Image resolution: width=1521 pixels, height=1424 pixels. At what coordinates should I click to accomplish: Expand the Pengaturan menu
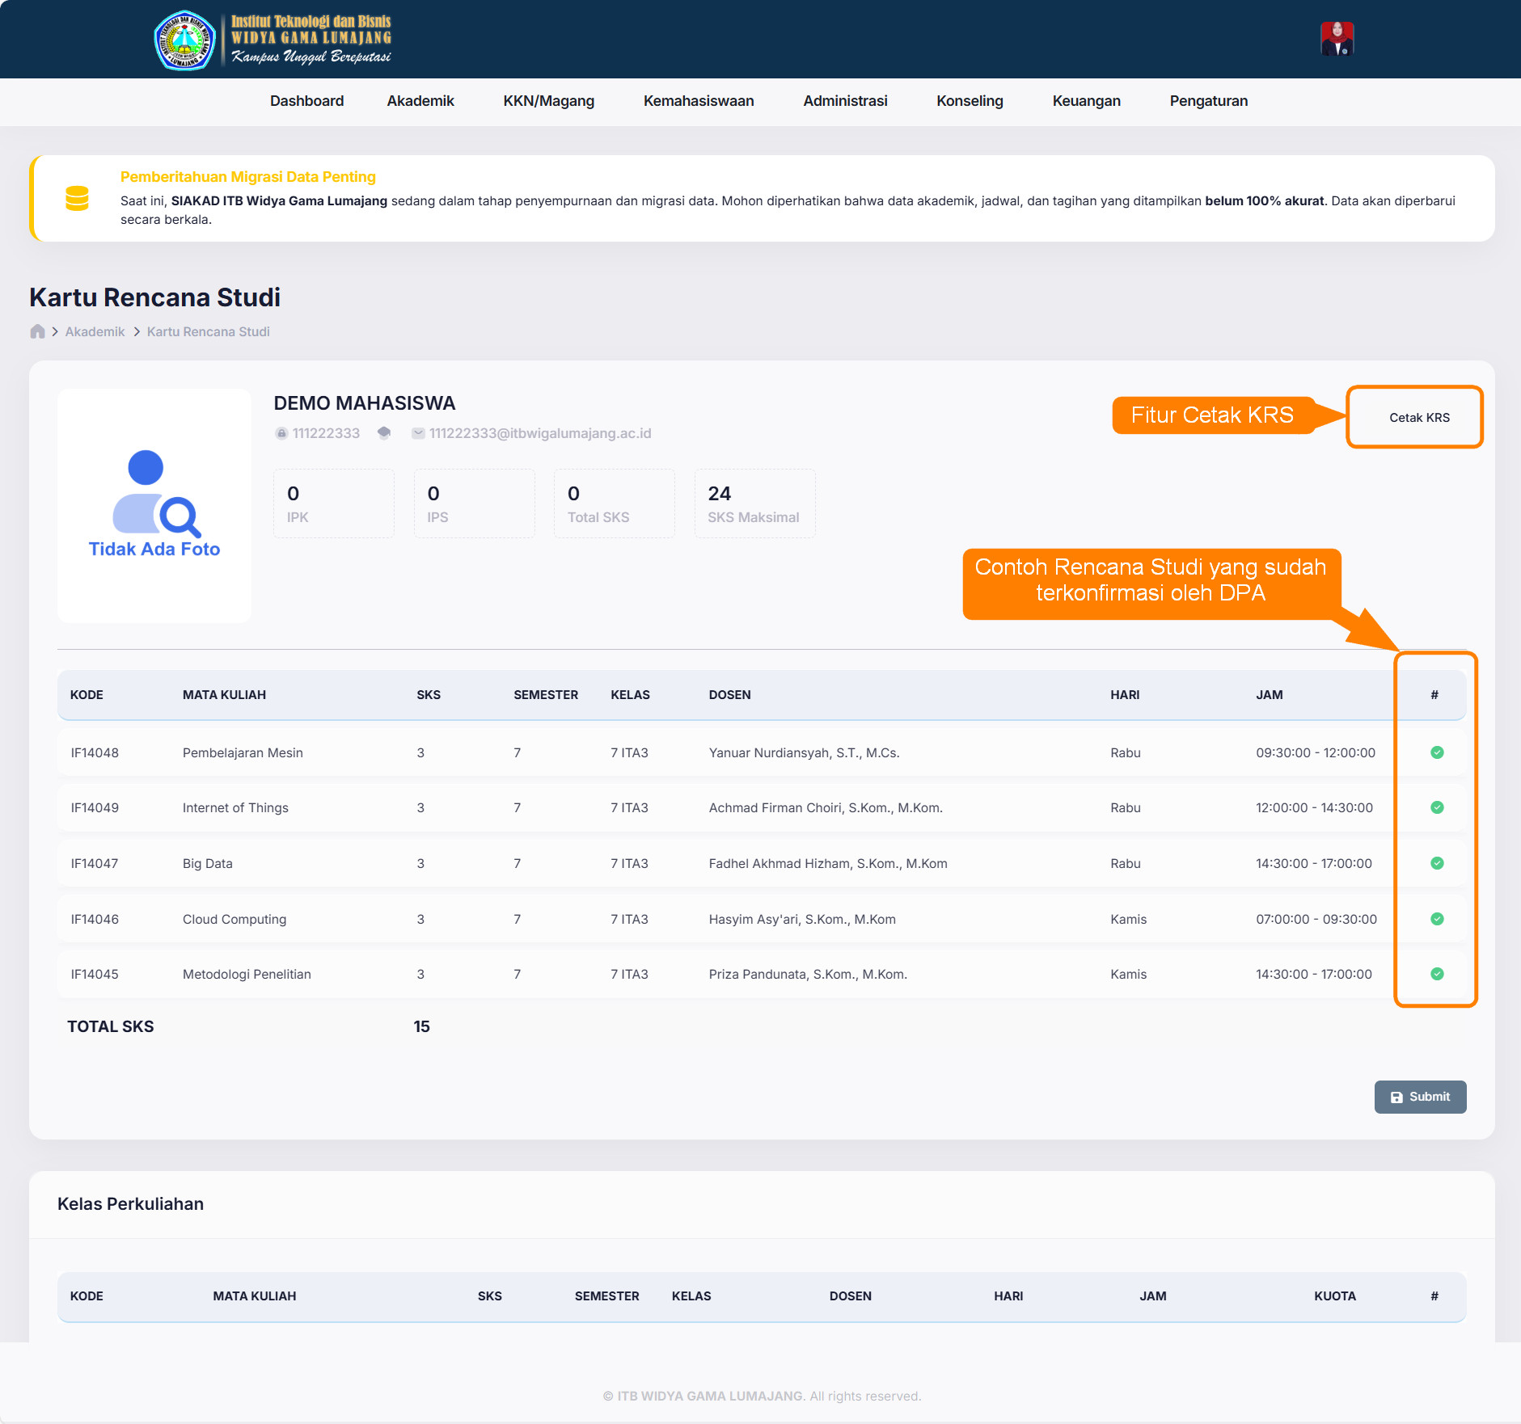(x=1208, y=101)
